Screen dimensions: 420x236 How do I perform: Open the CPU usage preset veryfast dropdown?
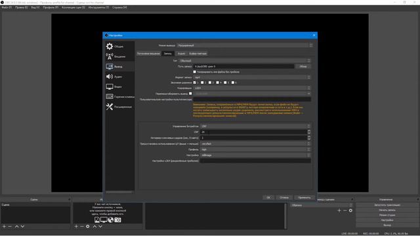click(x=255, y=144)
